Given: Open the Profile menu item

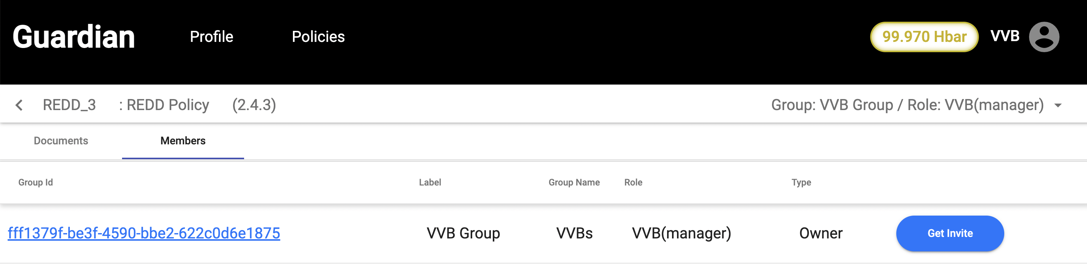Looking at the screenshot, I should [211, 37].
